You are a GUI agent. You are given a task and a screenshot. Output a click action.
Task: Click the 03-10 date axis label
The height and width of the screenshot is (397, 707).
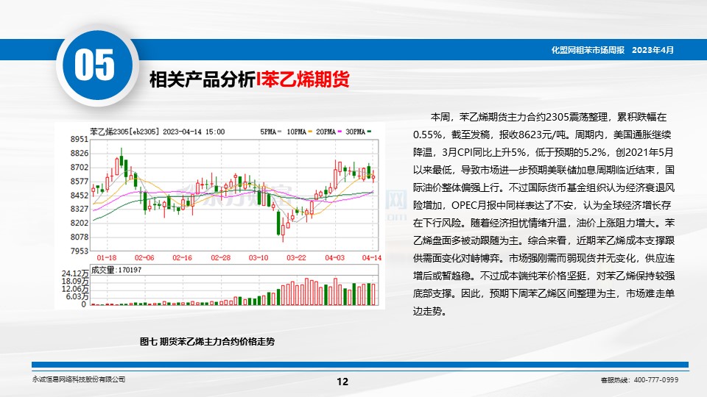[x=258, y=259]
